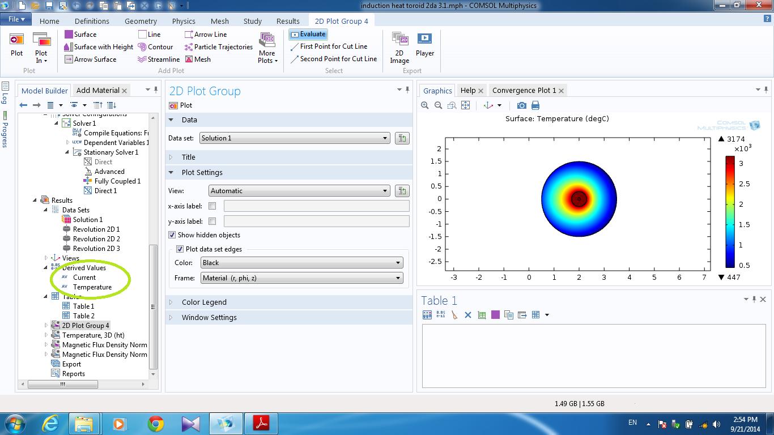Switch to the Convergence Plot 1 tab

tap(524, 91)
